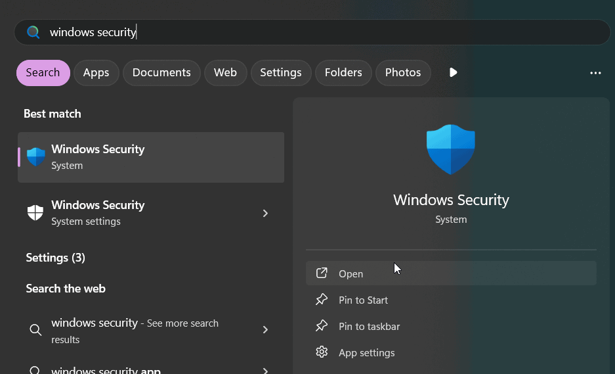The width and height of the screenshot is (615, 374).
Task: Switch to the Settings filter tab
Action: (281, 73)
